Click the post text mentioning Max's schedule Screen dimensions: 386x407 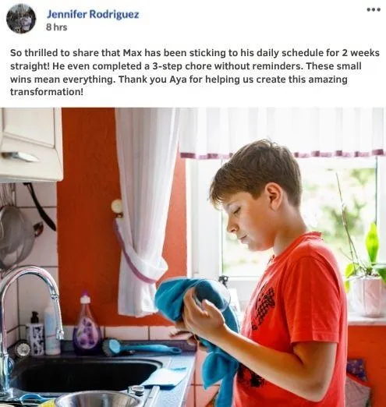(x=195, y=73)
